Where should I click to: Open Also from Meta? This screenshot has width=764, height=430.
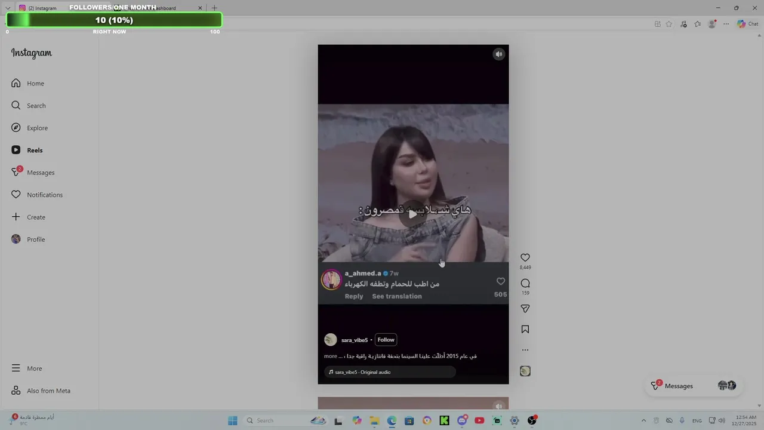click(x=41, y=391)
